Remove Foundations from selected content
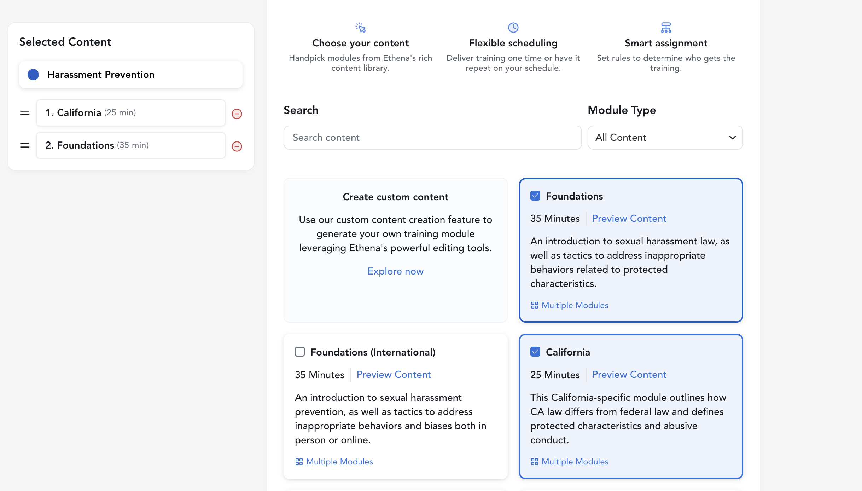This screenshot has height=491, width=862. (237, 146)
